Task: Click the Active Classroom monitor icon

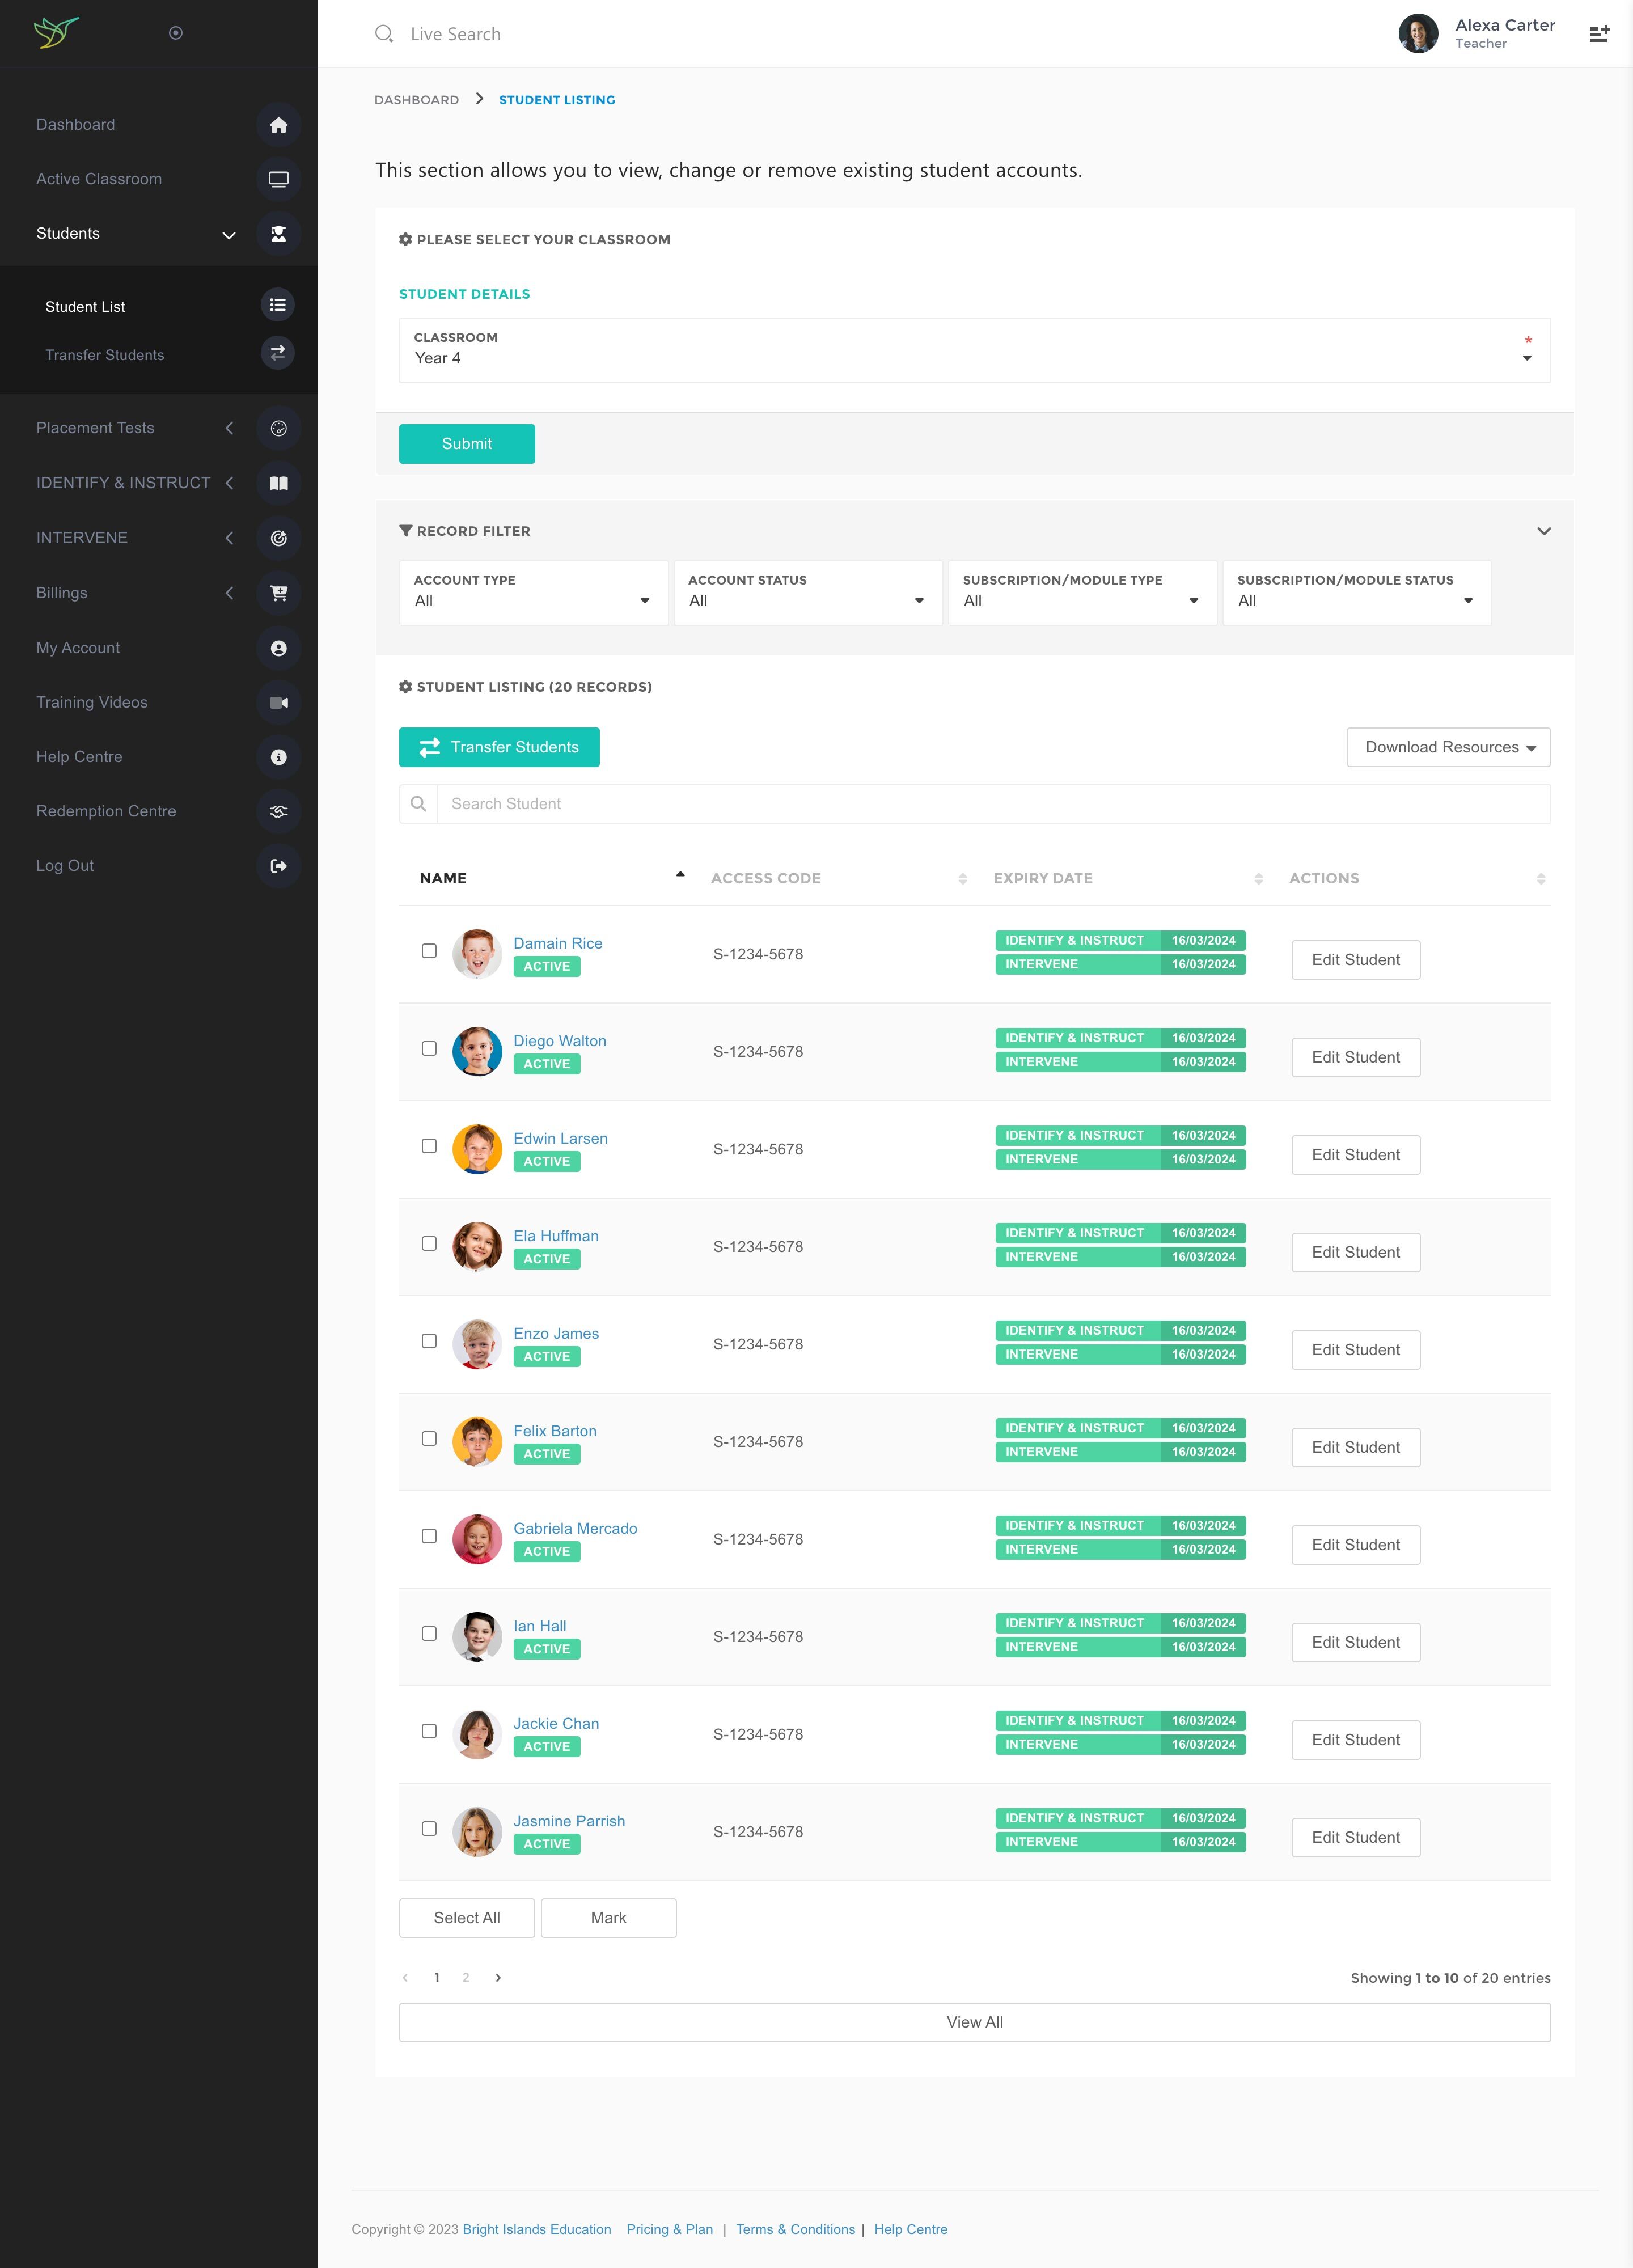Action: tap(278, 179)
